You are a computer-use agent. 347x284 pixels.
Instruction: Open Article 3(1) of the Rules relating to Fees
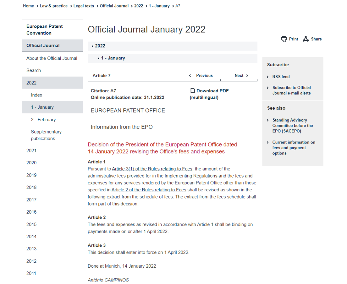pos(152,169)
